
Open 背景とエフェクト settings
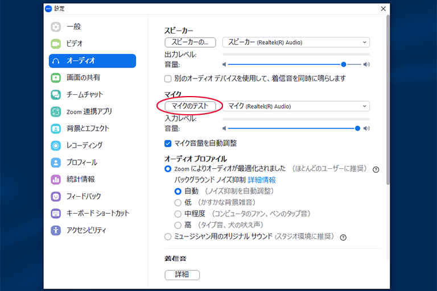(x=92, y=128)
